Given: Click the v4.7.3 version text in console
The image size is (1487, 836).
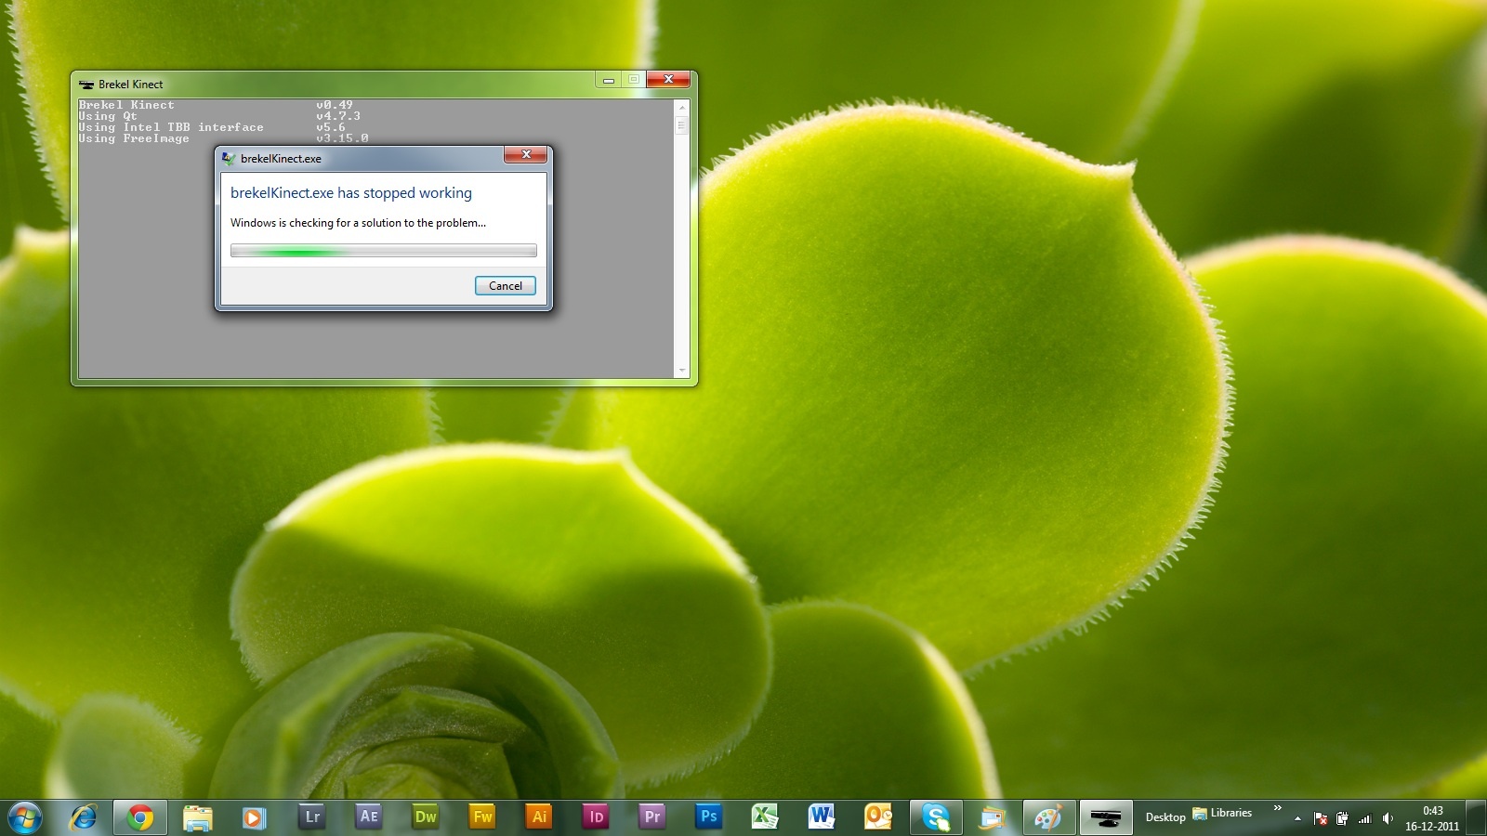Looking at the screenshot, I should (338, 116).
